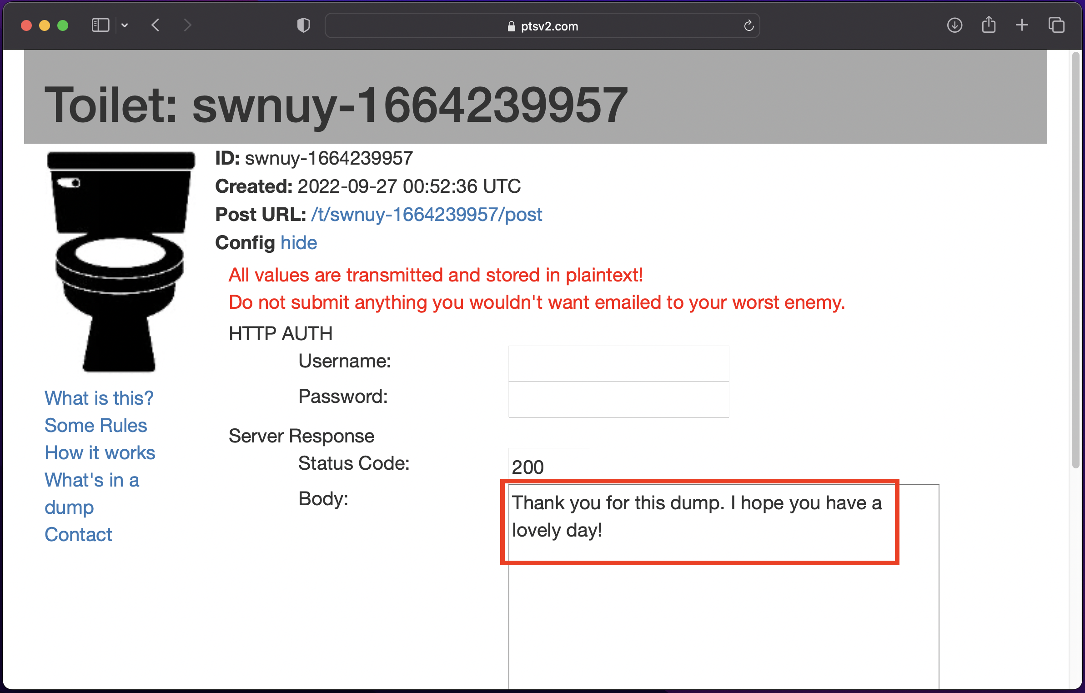Open the privacy report shield icon
Viewport: 1085px width, 693px height.
(x=303, y=25)
